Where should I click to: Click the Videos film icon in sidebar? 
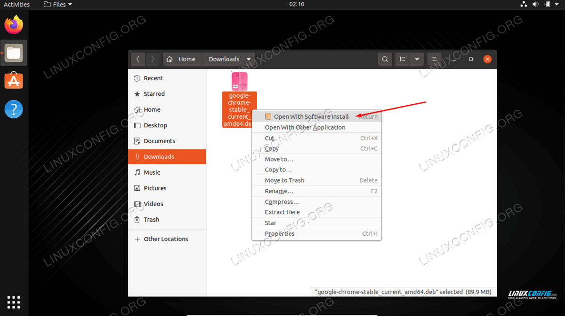click(x=137, y=204)
